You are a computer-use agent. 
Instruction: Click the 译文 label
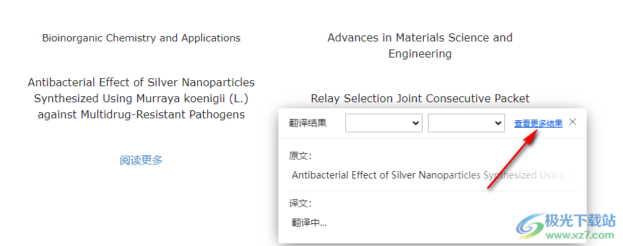(x=300, y=204)
